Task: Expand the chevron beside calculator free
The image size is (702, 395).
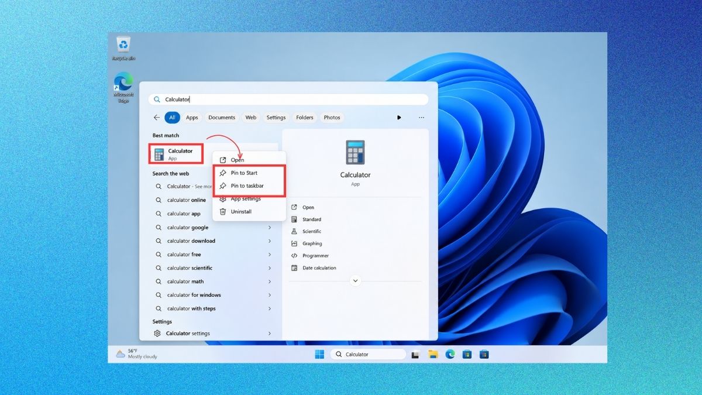Action: [270, 255]
